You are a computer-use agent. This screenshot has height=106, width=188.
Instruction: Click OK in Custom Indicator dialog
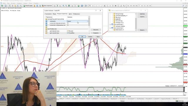coord(82,37)
